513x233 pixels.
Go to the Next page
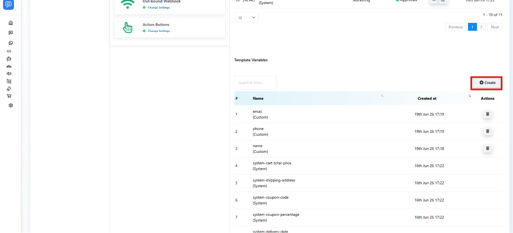[495, 27]
